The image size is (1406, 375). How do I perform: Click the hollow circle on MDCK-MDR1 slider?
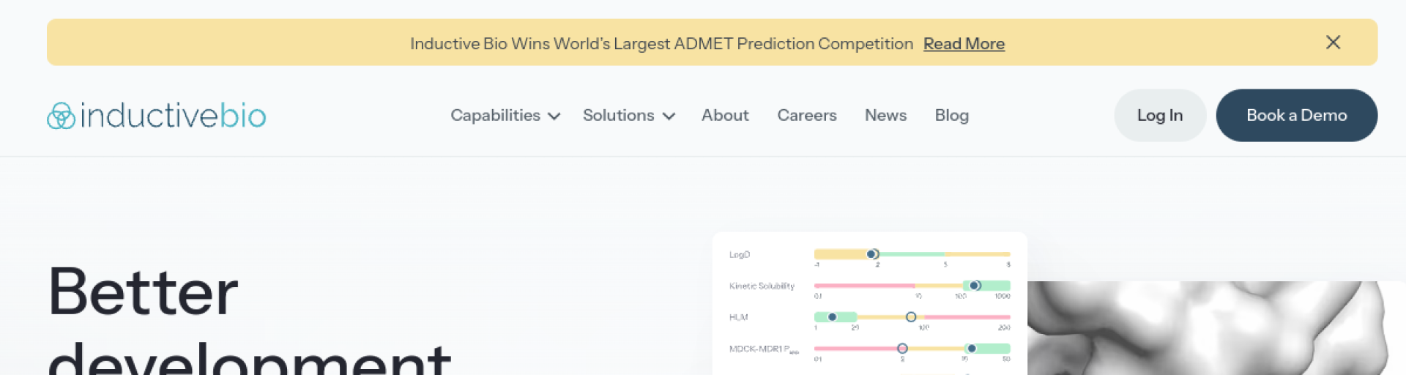[x=902, y=349]
